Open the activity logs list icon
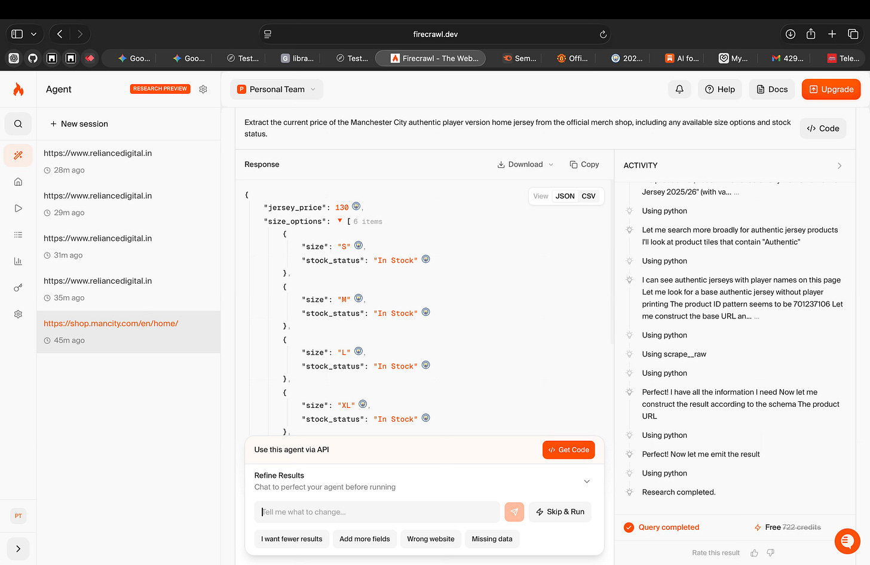The height and width of the screenshot is (565, 870). pos(19,235)
